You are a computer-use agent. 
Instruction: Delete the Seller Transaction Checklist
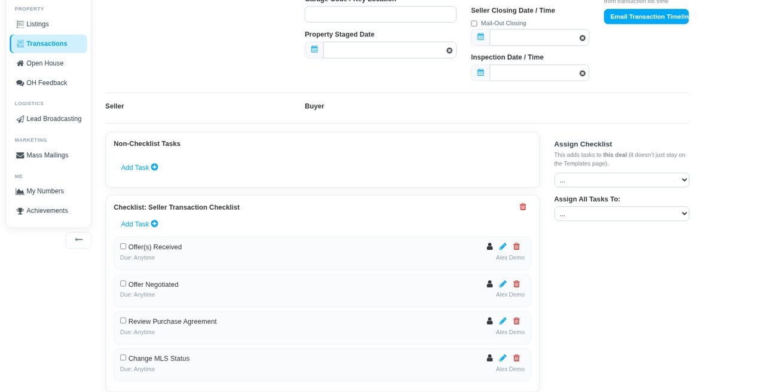[x=523, y=207]
